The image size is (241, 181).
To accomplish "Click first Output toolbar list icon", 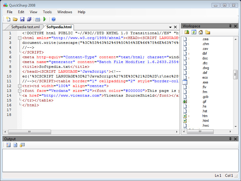I will coord(8,145).
